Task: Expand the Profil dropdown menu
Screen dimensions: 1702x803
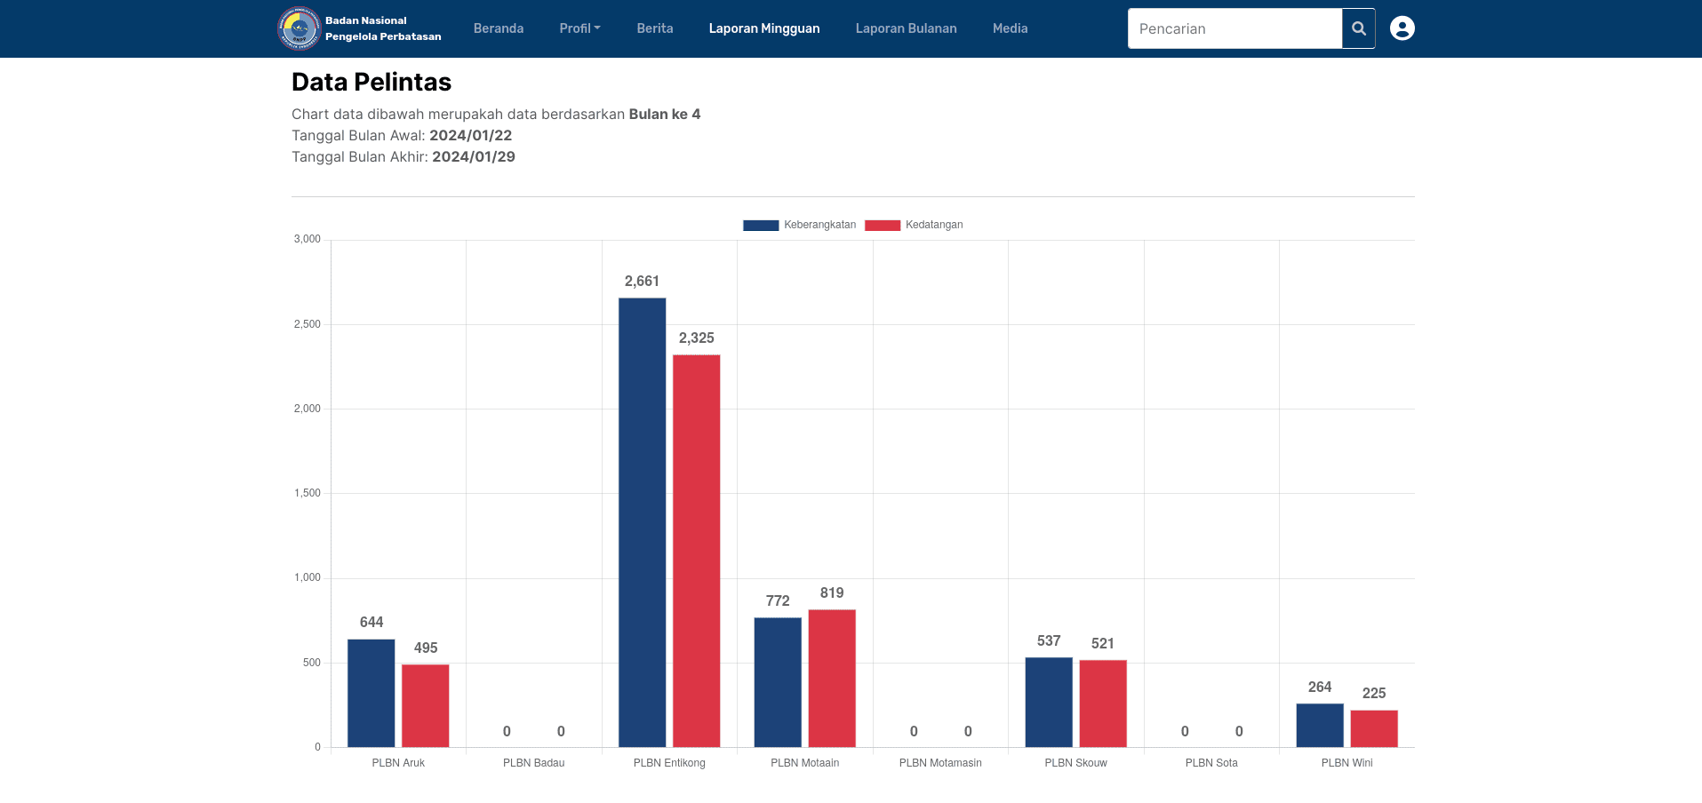Action: click(579, 28)
